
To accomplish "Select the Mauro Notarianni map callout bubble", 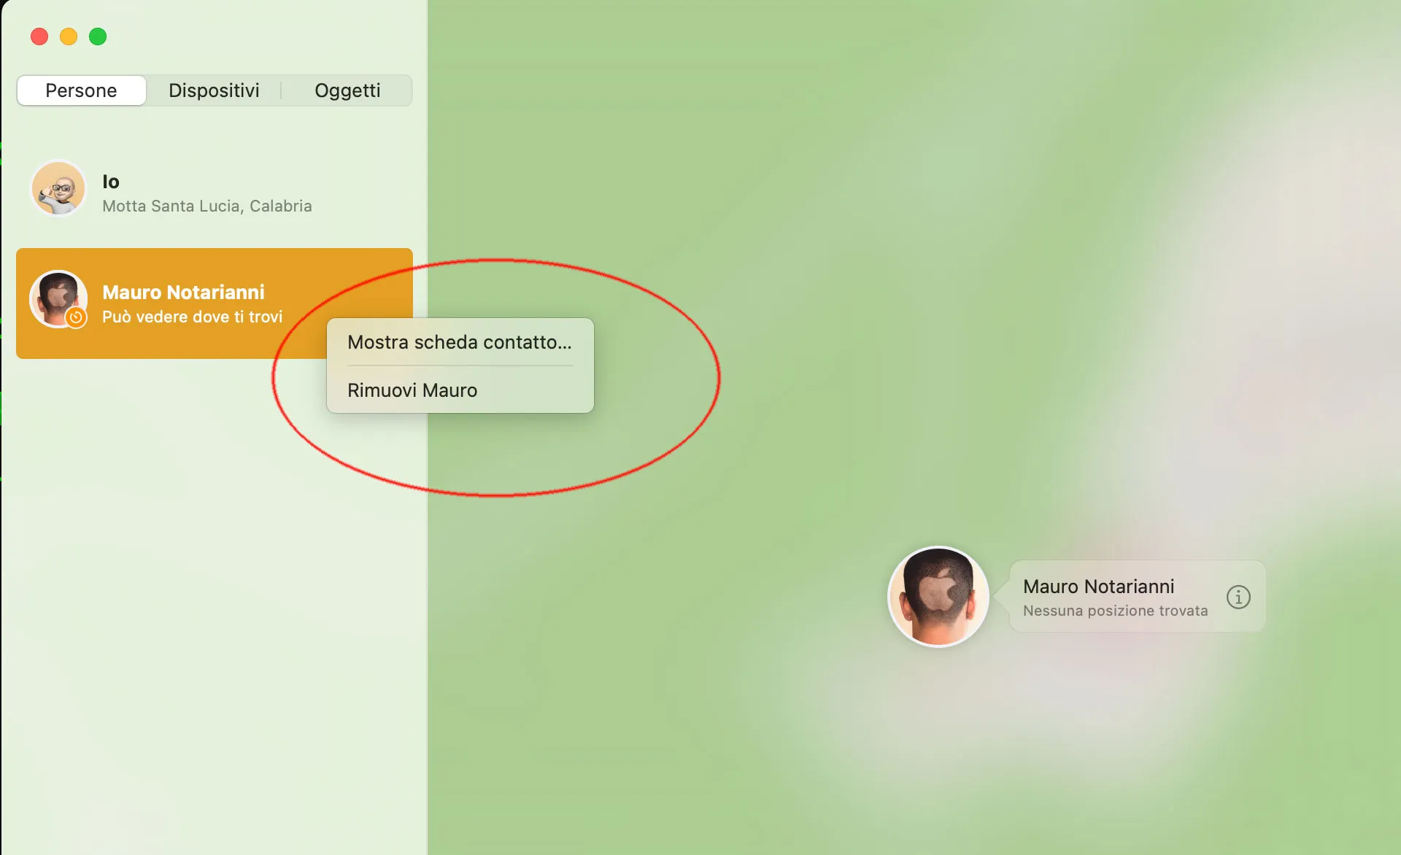I will pyautogui.click(x=1116, y=597).
